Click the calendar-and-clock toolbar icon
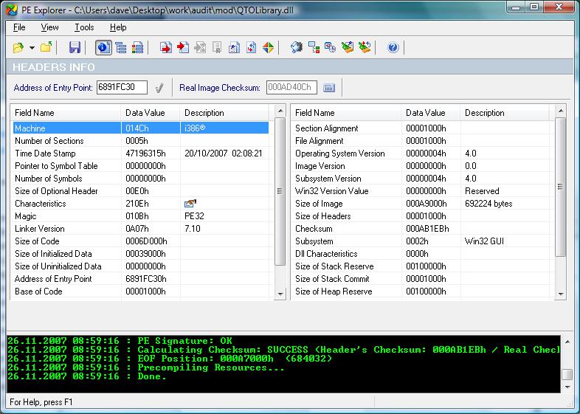The height and width of the screenshot is (414, 580). pyautogui.click(x=330, y=47)
